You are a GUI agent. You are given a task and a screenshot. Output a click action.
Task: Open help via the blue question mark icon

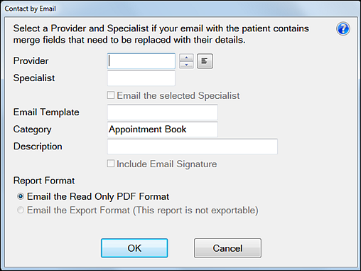click(343, 28)
